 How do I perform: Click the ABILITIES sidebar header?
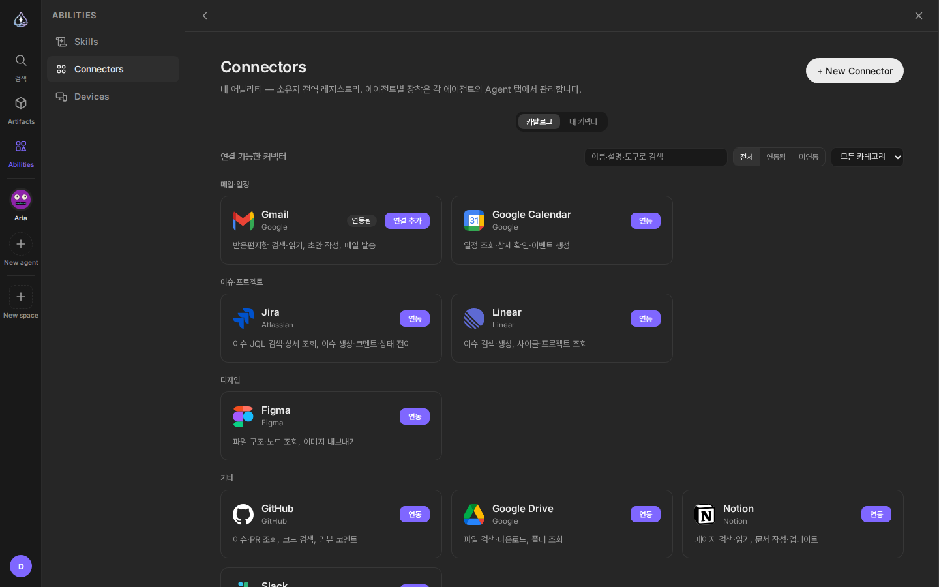pyautogui.click(x=74, y=15)
